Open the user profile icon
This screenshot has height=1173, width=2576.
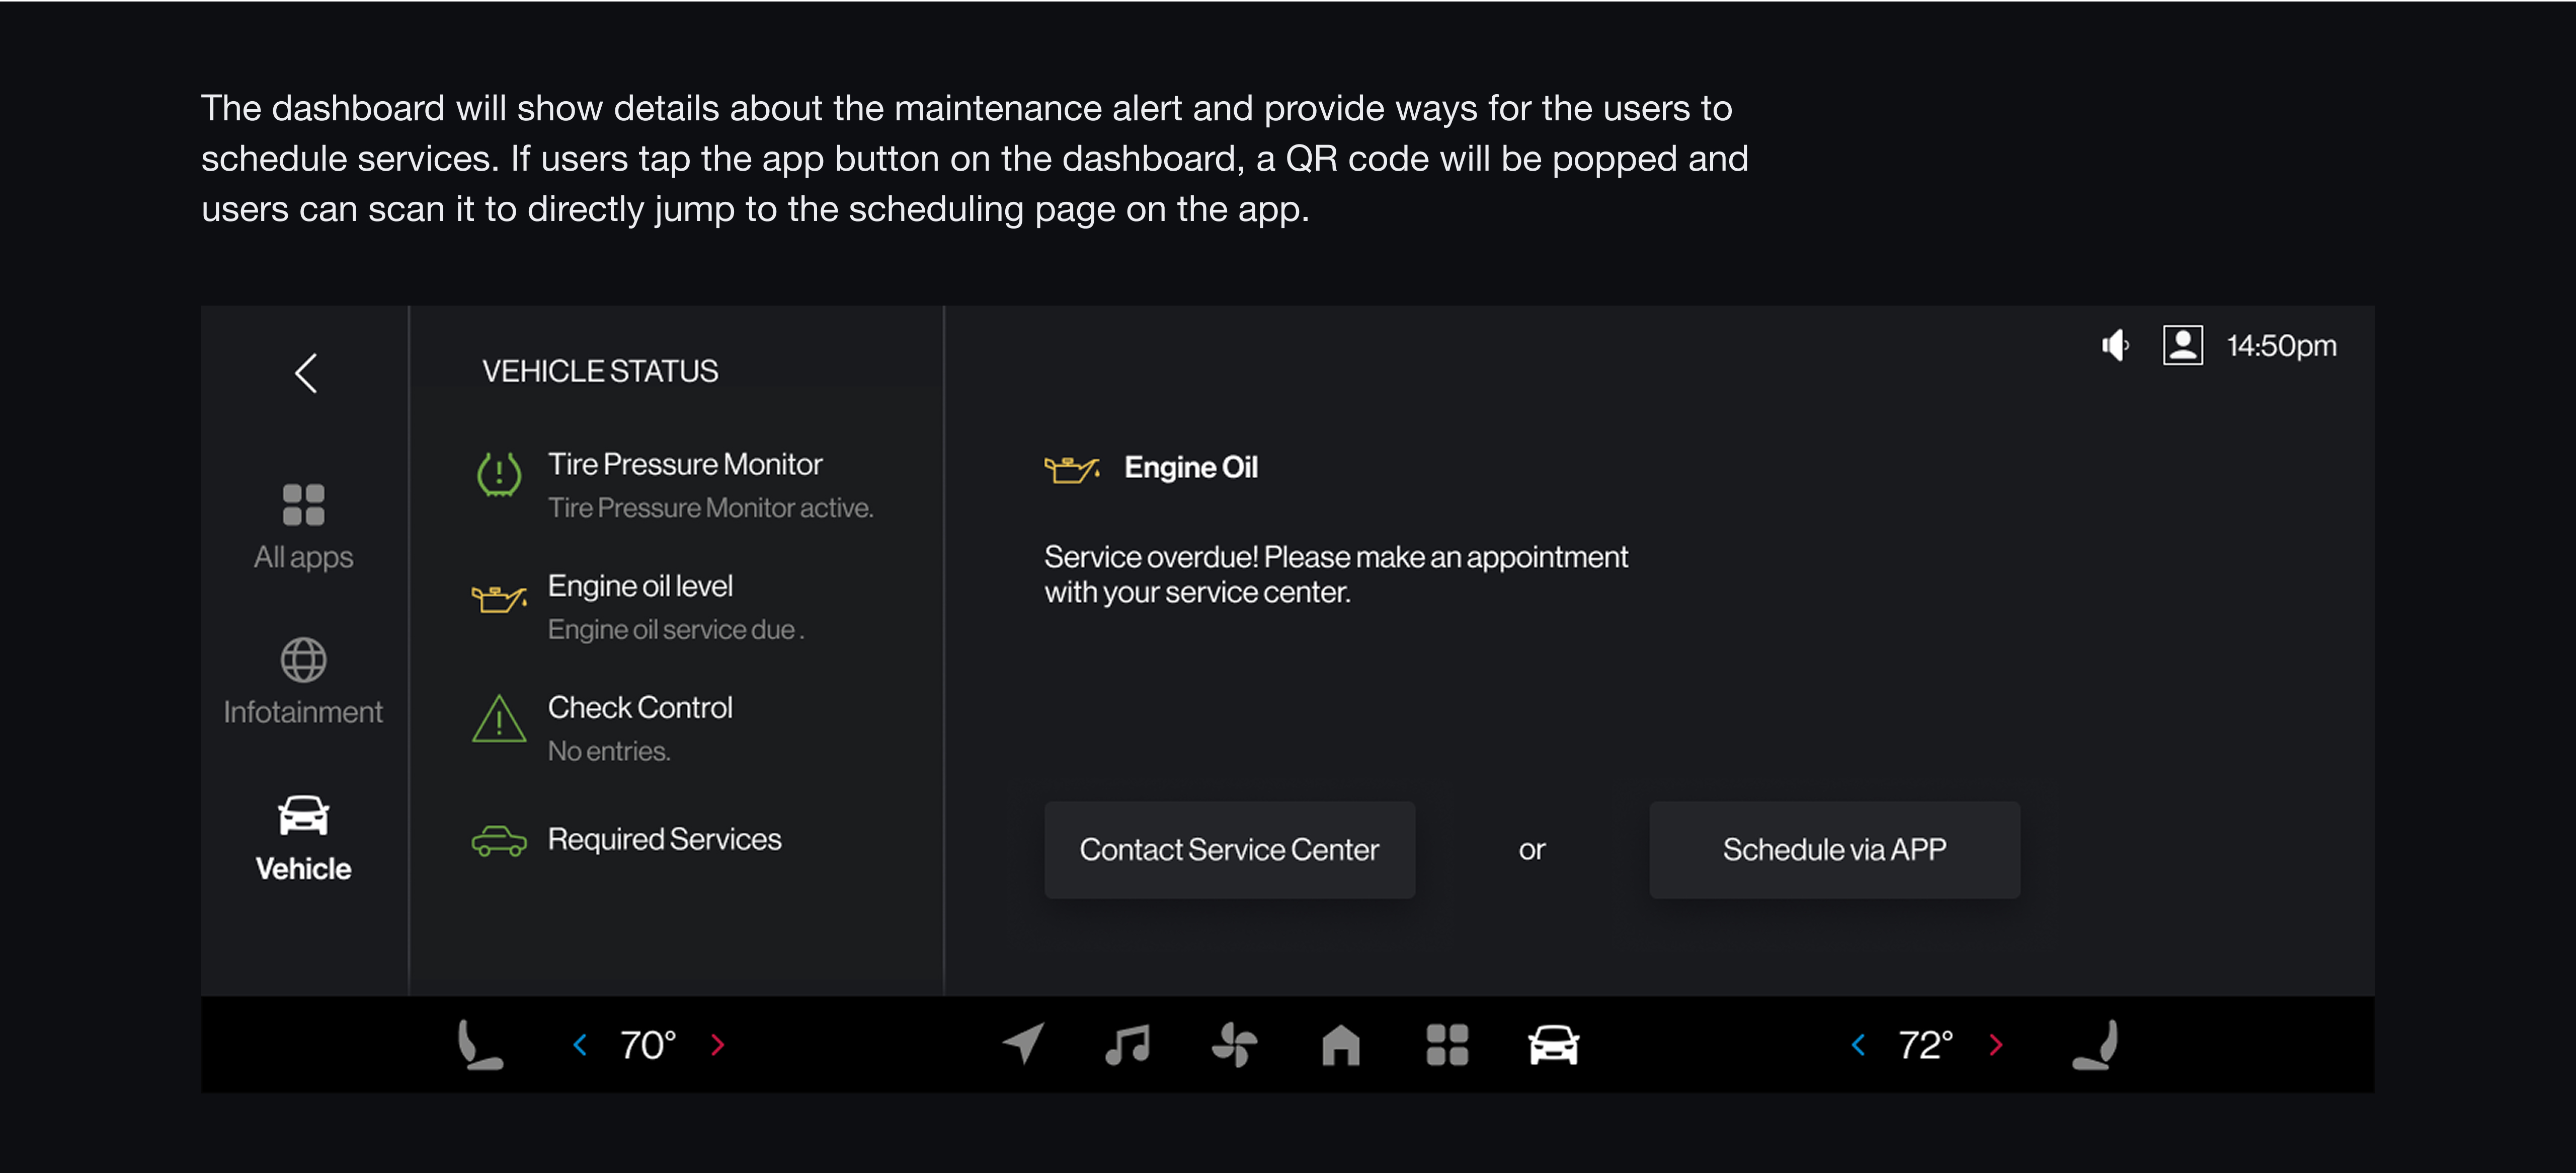pos(2182,345)
